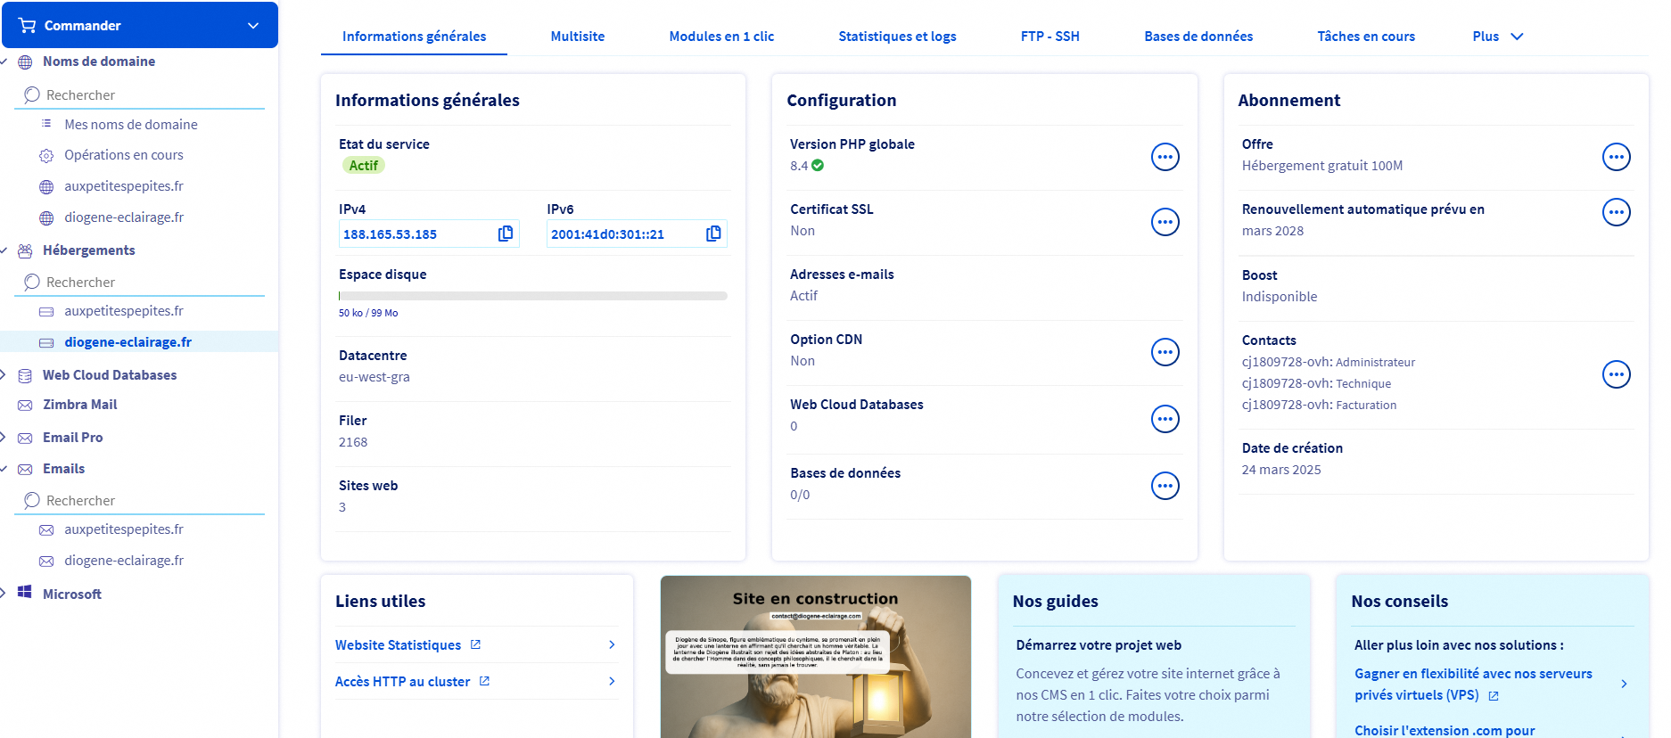Viewport: 1671px width, 738px height.
Task: Click the Espace disque usage bar
Action: click(532, 296)
